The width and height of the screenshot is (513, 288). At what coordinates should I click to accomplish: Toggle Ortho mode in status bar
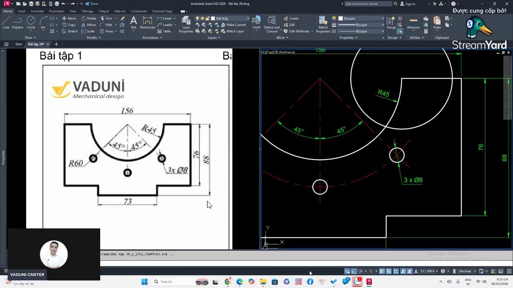tap(354, 271)
